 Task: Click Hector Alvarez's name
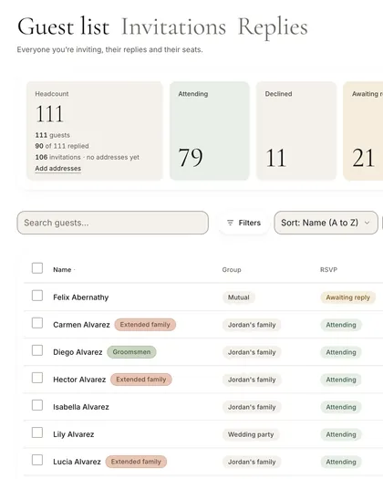point(79,380)
